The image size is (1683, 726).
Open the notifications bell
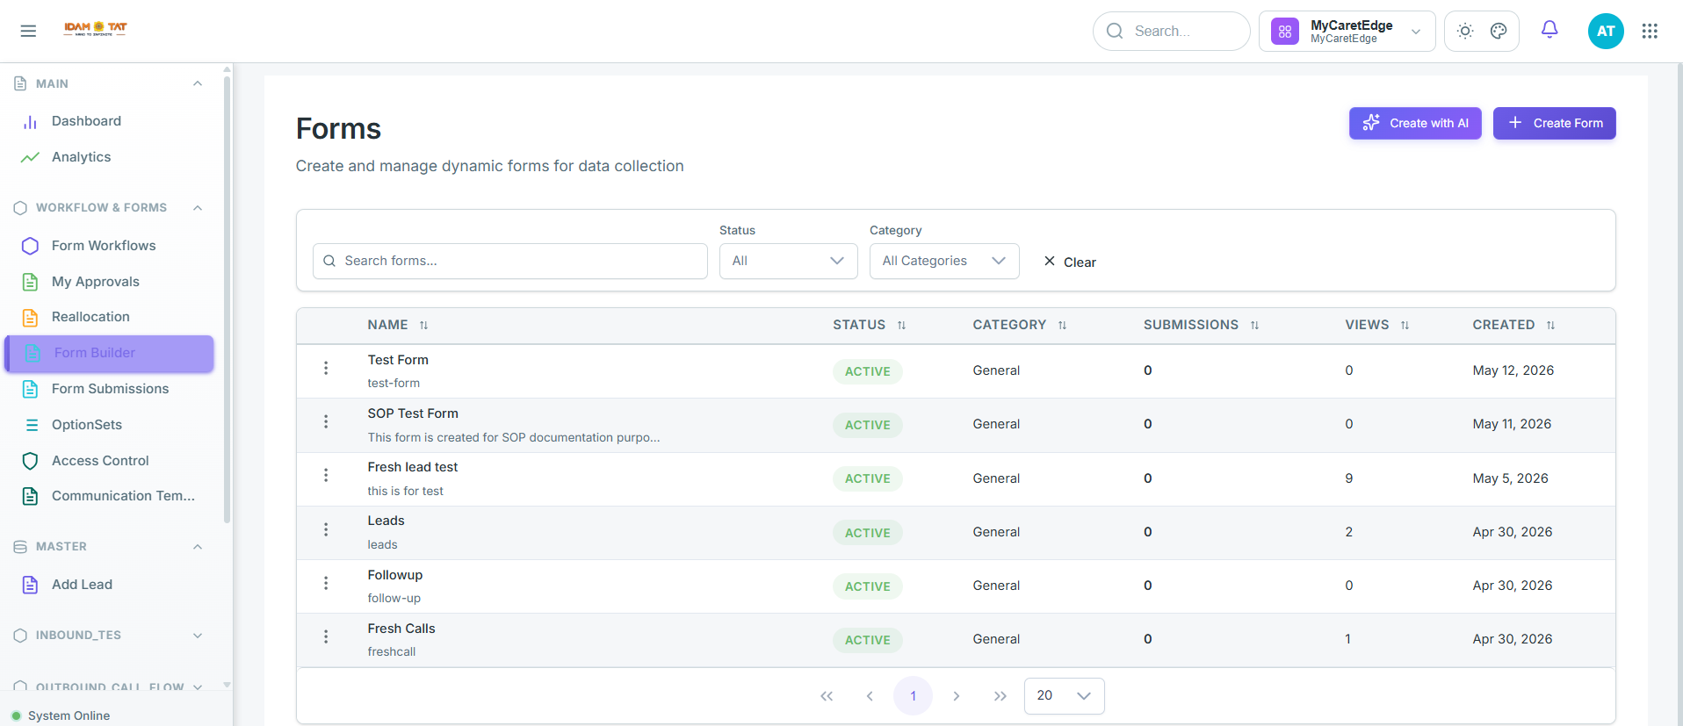coord(1549,30)
